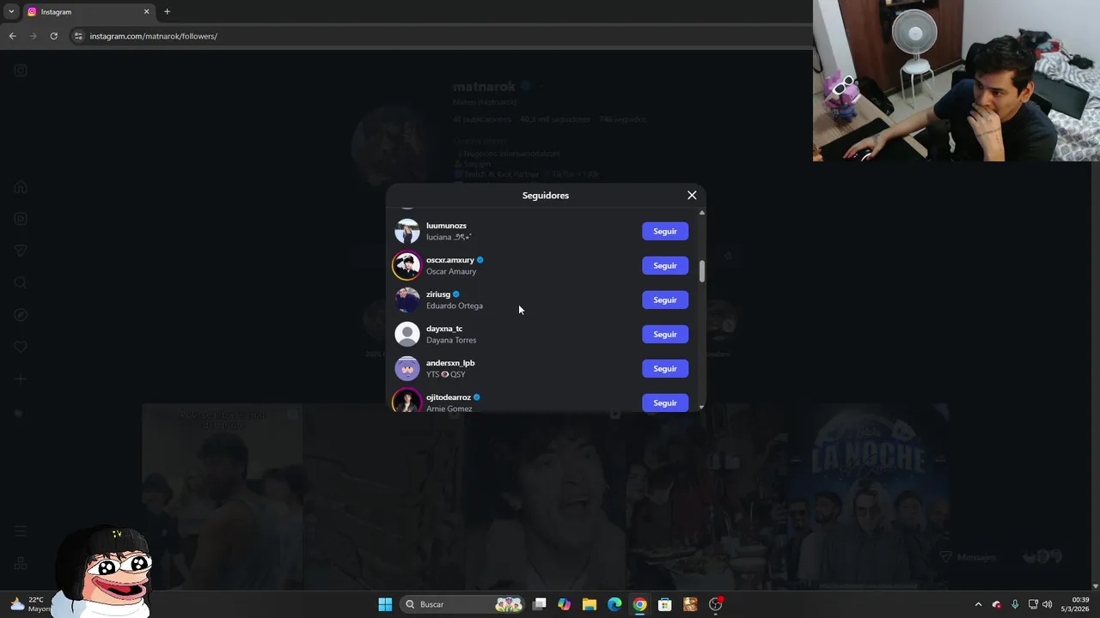Follow andersxn_lpb with the Seguir button
Image resolution: width=1100 pixels, height=618 pixels.
click(x=665, y=368)
